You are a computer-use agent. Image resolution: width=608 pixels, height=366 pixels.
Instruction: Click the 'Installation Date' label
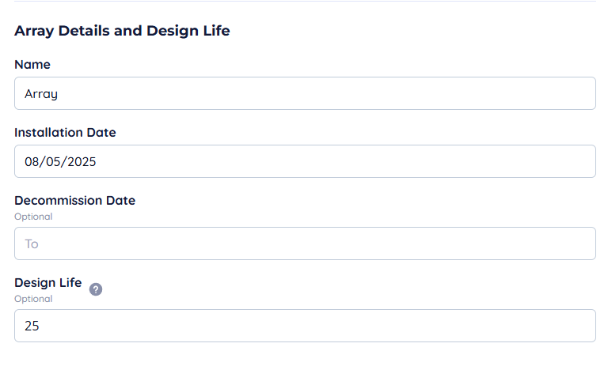(x=65, y=133)
